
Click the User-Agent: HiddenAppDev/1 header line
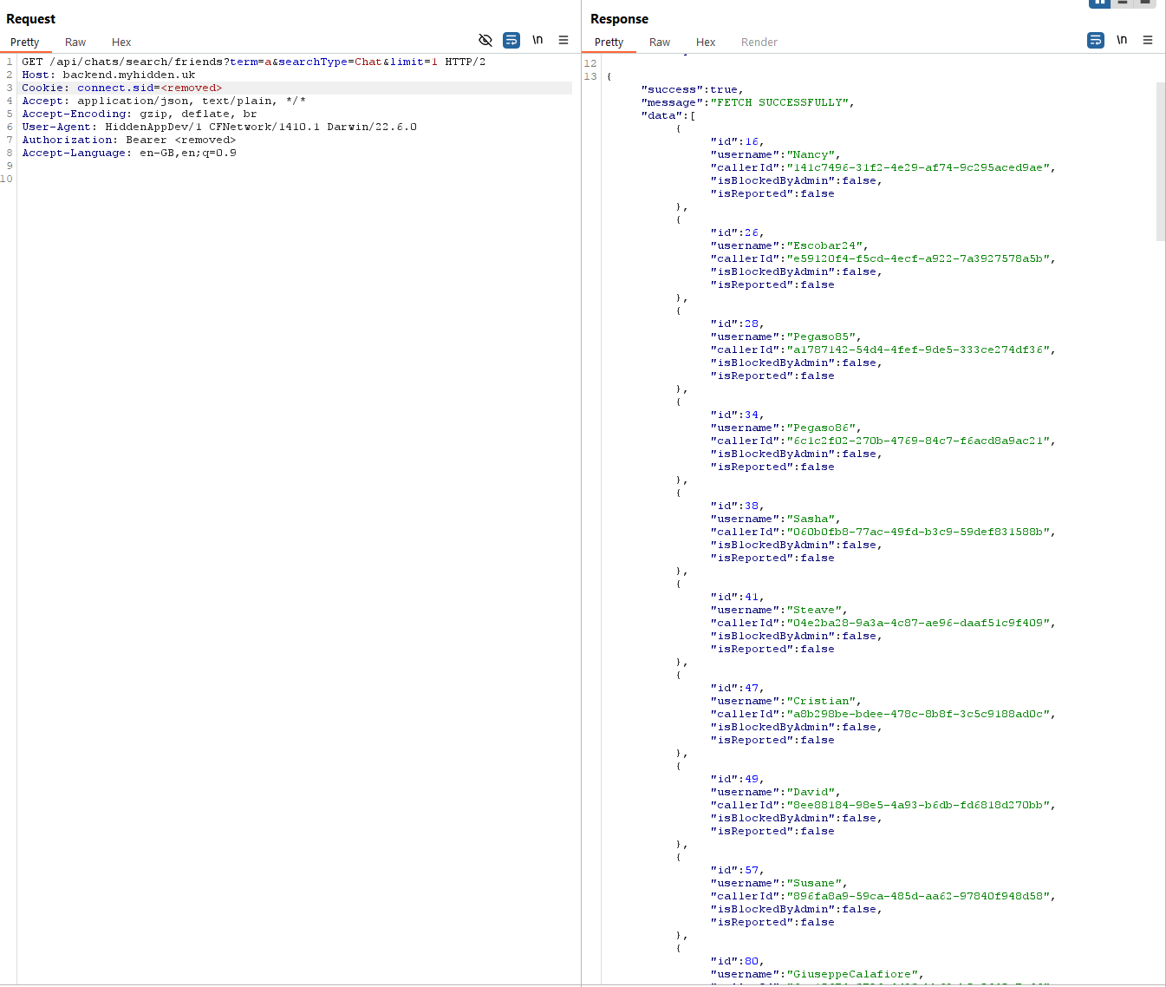coord(219,127)
